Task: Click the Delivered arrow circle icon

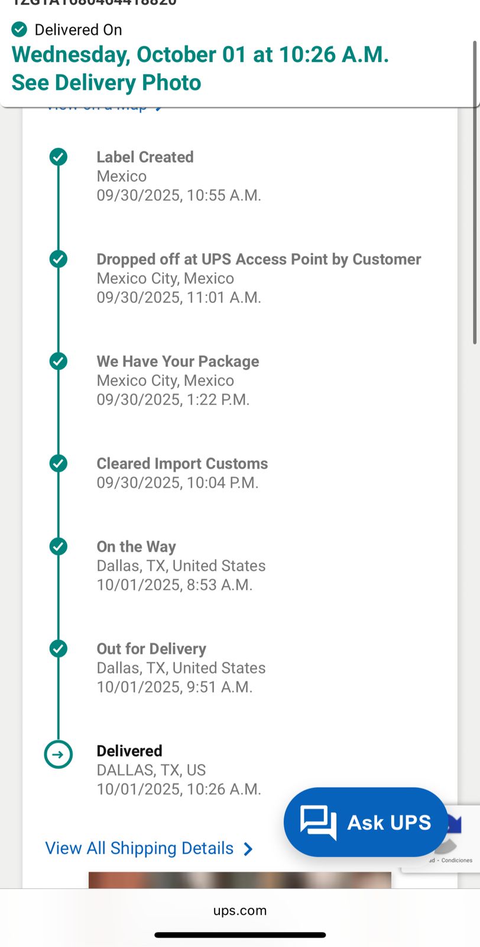Action: point(58,755)
